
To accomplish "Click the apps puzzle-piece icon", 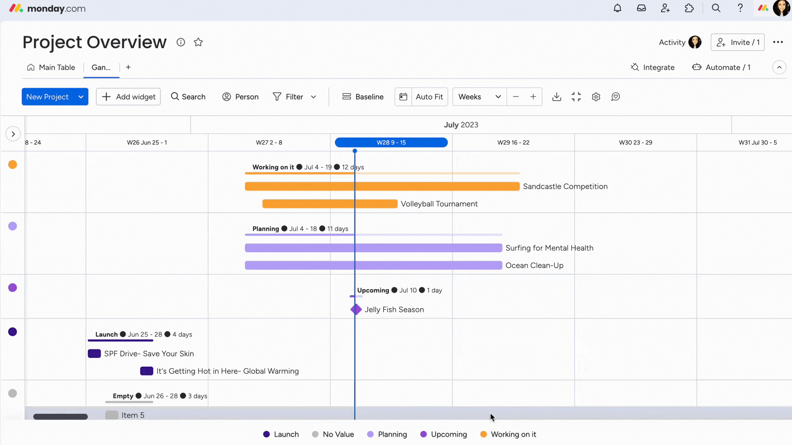I will pyautogui.click(x=689, y=8).
